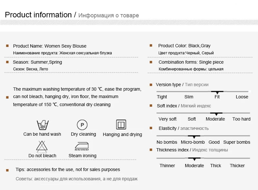
Task: Click the Season: Summer,Spring text
Action: 37,62
